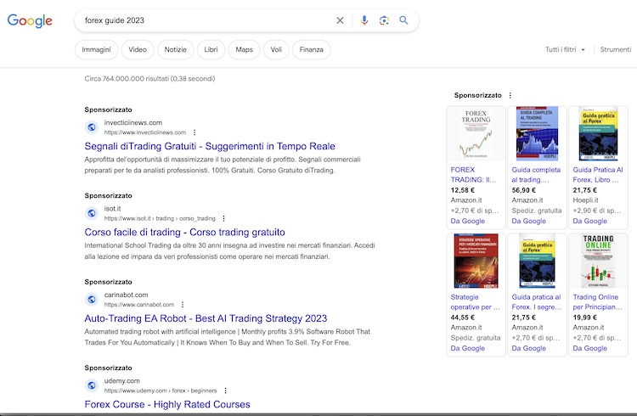Filter results by Immagini
This screenshot has height=416, width=637.
pyautogui.click(x=96, y=49)
